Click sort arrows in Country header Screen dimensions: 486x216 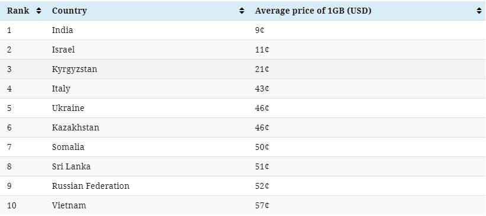click(242, 11)
